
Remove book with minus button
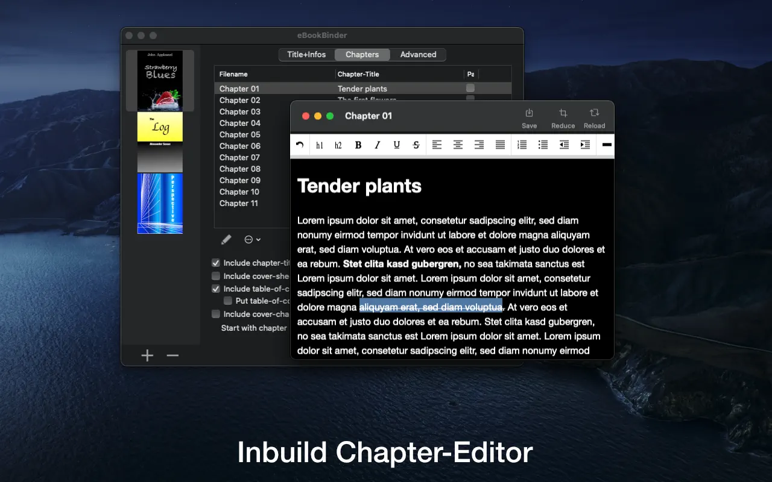click(172, 355)
